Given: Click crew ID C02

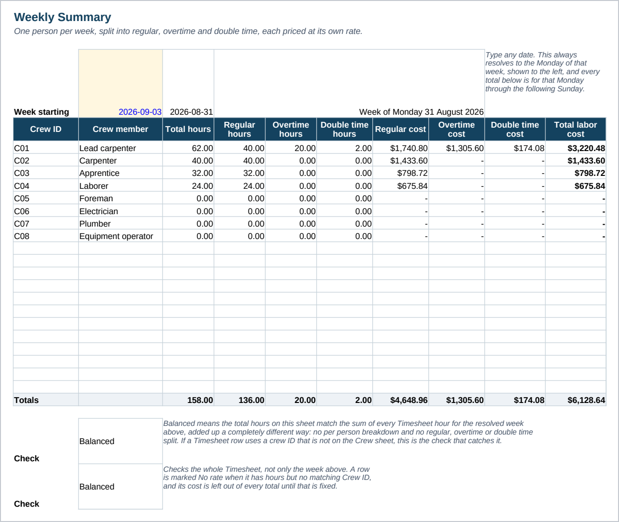Looking at the screenshot, I should [46, 161].
